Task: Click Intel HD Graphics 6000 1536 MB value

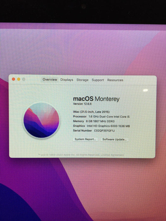Action: point(108,126)
